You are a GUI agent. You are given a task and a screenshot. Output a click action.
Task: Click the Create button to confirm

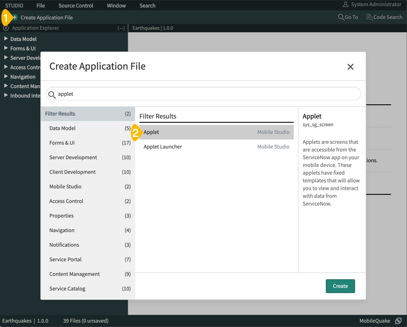pos(340,286)
